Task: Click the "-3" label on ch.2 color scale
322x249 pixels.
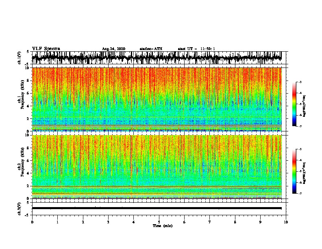Action: pos(300,149)
